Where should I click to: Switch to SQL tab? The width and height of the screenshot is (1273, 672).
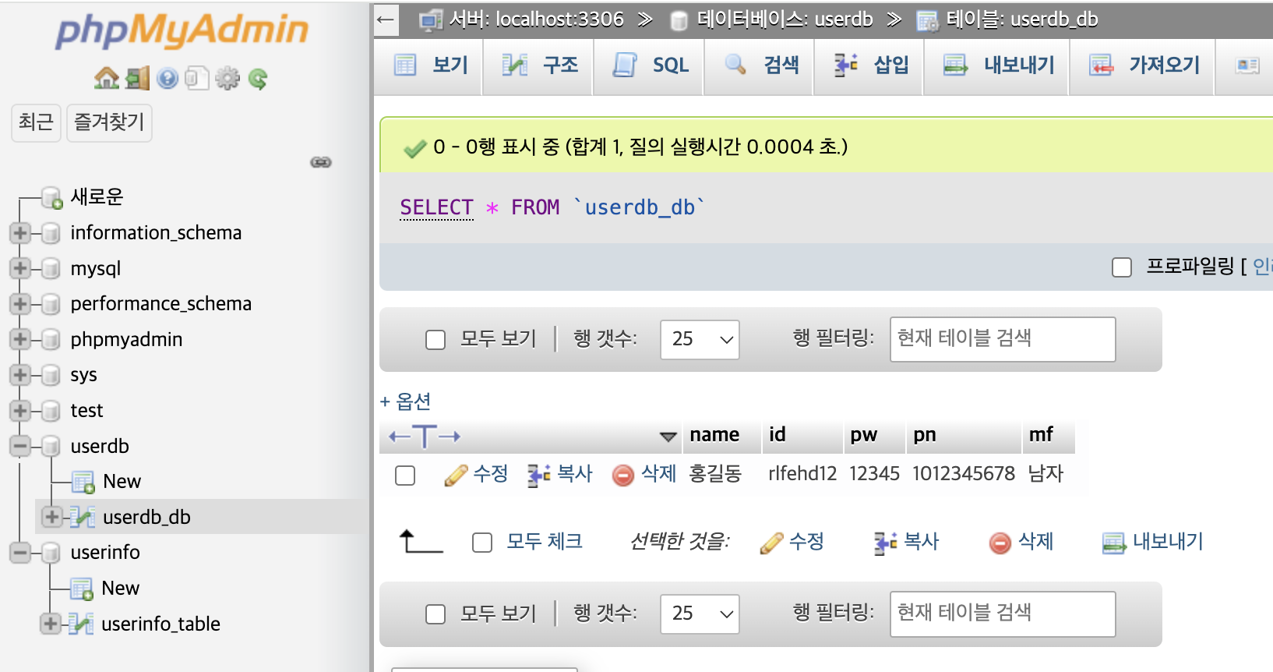coord(650,65)
